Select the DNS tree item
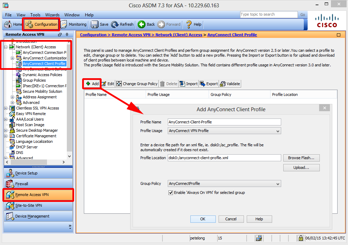Image resolution: width=348 pixels, height=245 pixels. click(19, 153)
